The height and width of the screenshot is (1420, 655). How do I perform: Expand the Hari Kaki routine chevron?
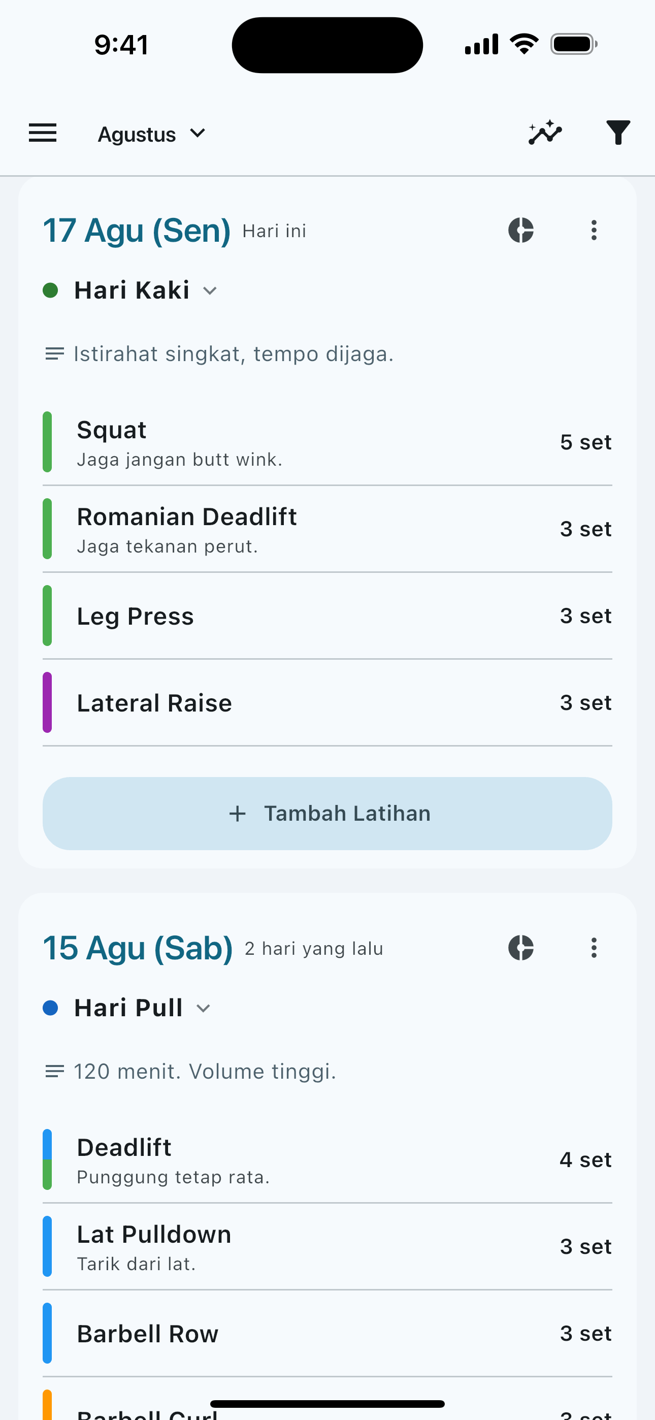(x=210, y=291)
